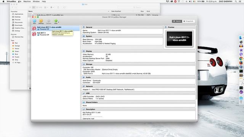
Task: Switch to the Details view
Action: pyautogui.click(x=177, y=21)
